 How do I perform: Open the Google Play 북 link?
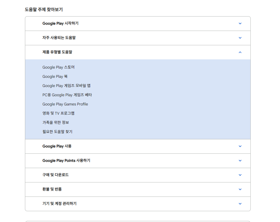(x=55, y=76)
